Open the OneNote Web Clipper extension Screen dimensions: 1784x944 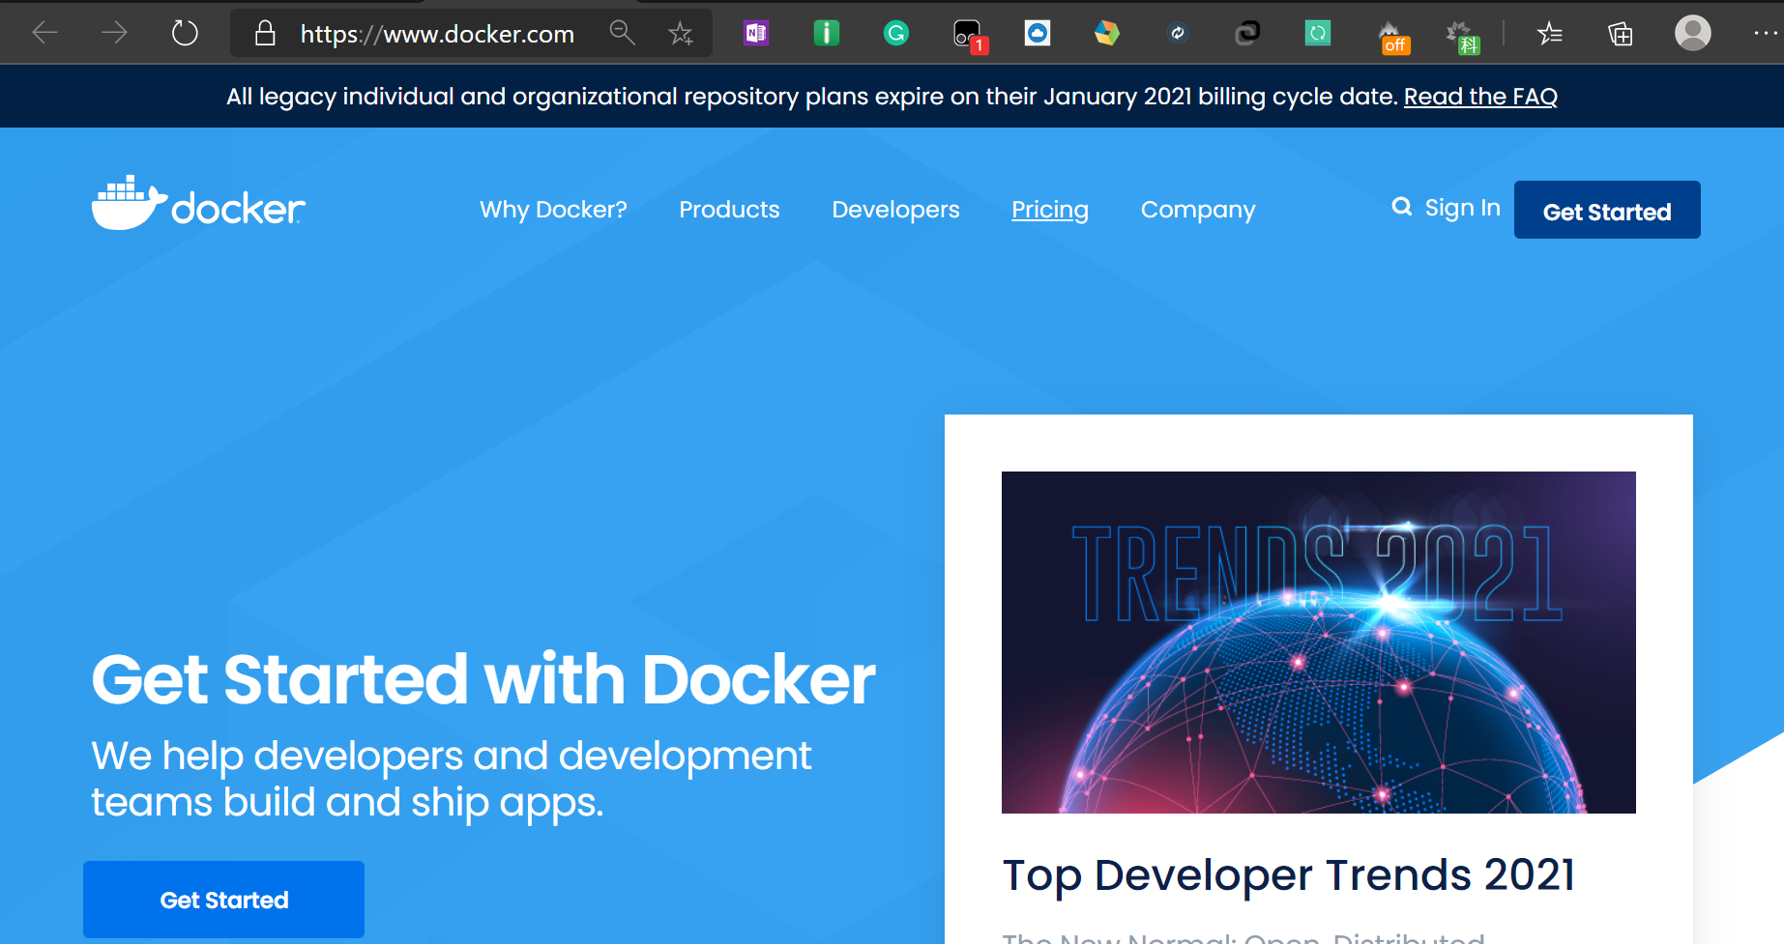(756, 34)
